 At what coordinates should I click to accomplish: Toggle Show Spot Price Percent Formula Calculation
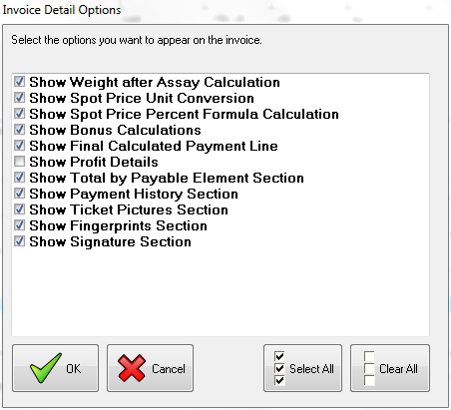19,114
